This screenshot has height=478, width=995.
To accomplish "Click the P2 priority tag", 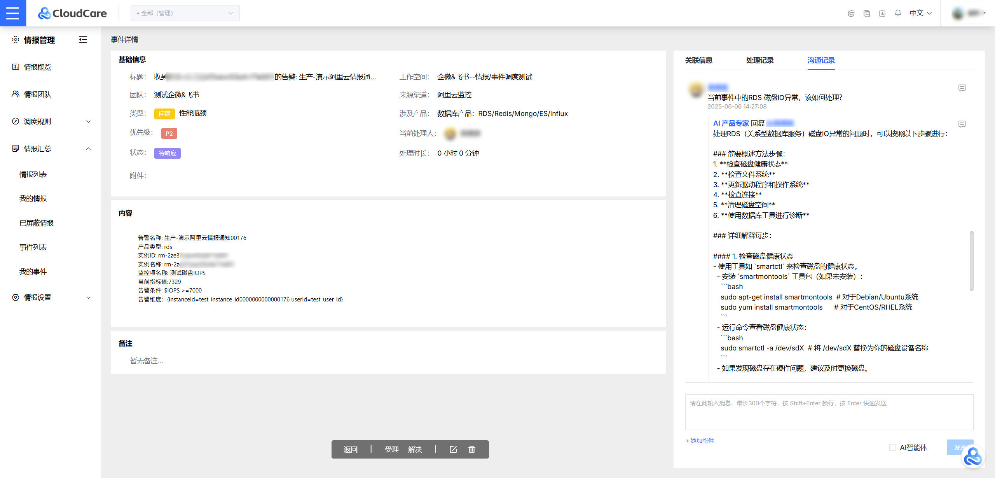I will [x=169, y=133].
